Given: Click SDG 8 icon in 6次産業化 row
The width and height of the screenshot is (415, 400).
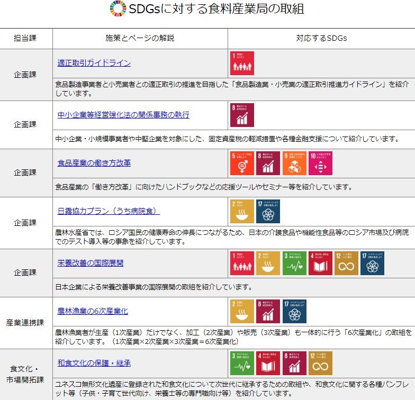Looking at the screenshot, I should [268, 311].
